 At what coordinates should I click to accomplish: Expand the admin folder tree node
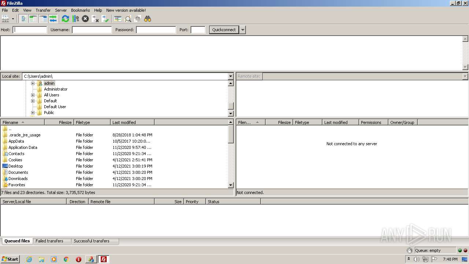click(33, 83)
